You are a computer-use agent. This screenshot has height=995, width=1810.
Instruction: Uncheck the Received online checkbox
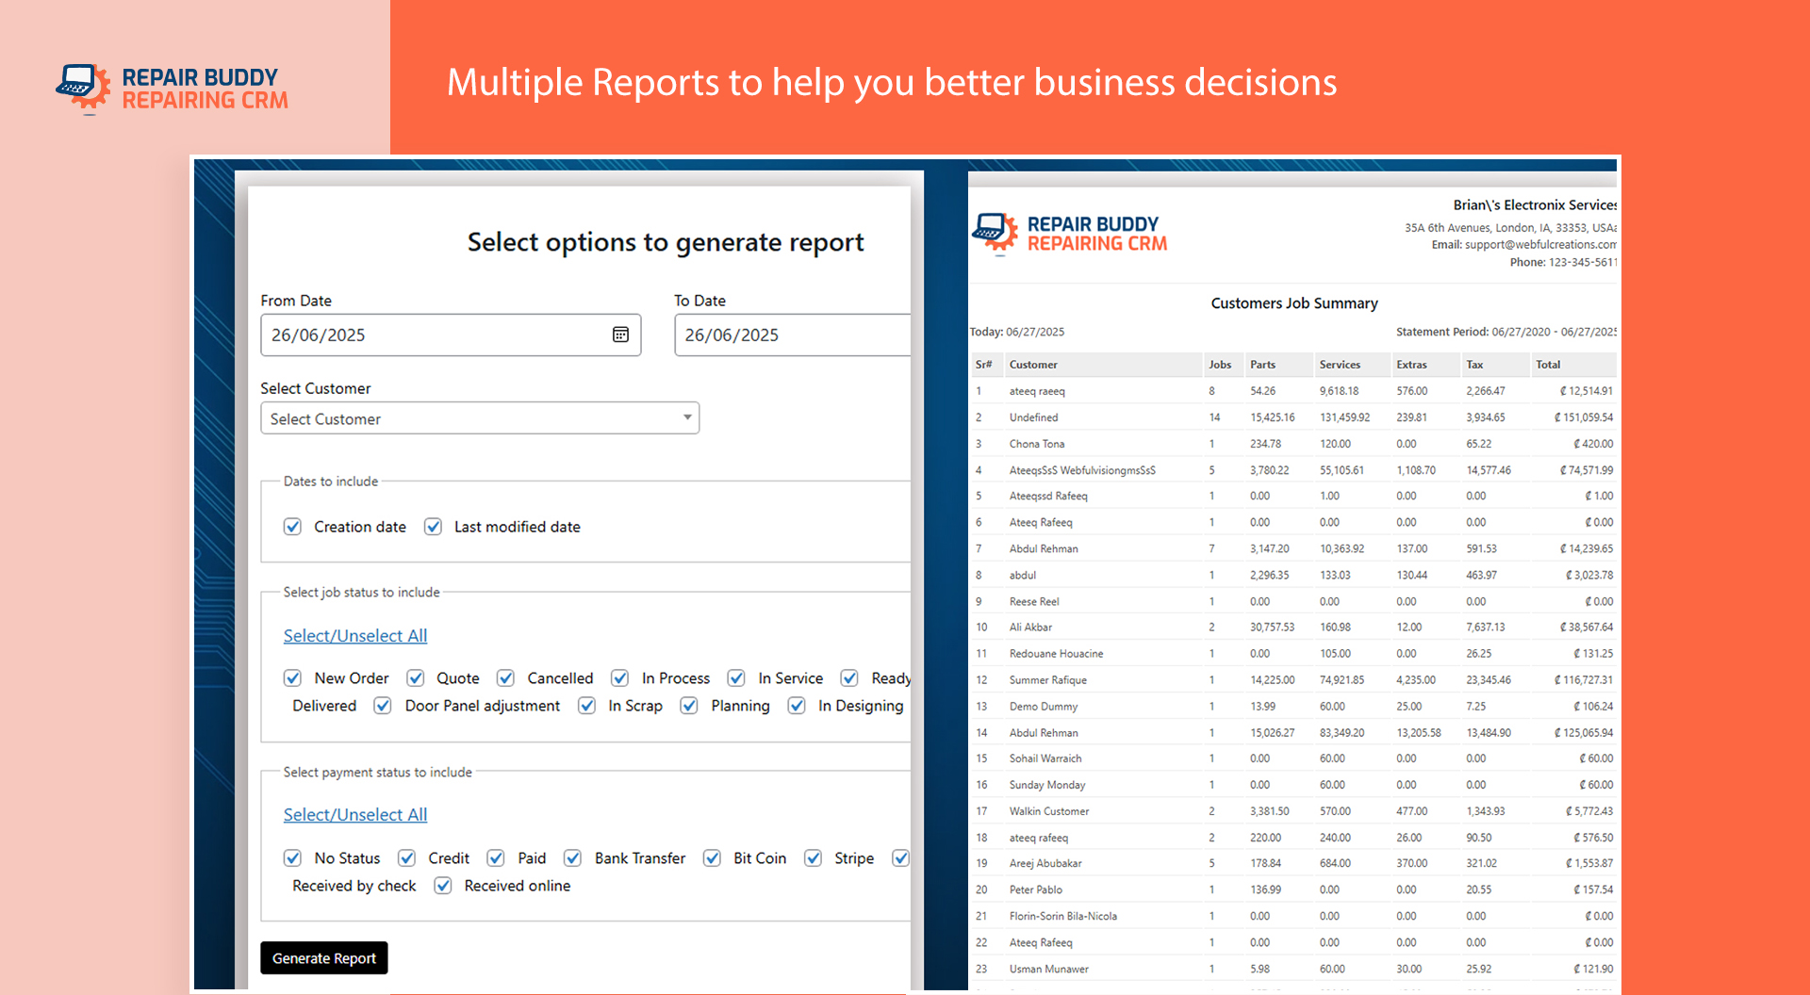443,886
